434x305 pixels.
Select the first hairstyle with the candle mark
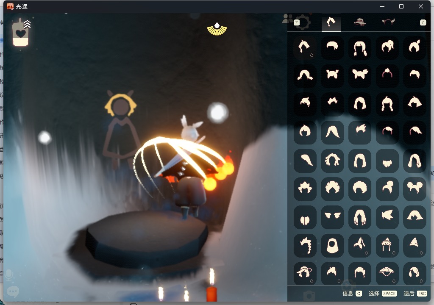coord(305,48)
